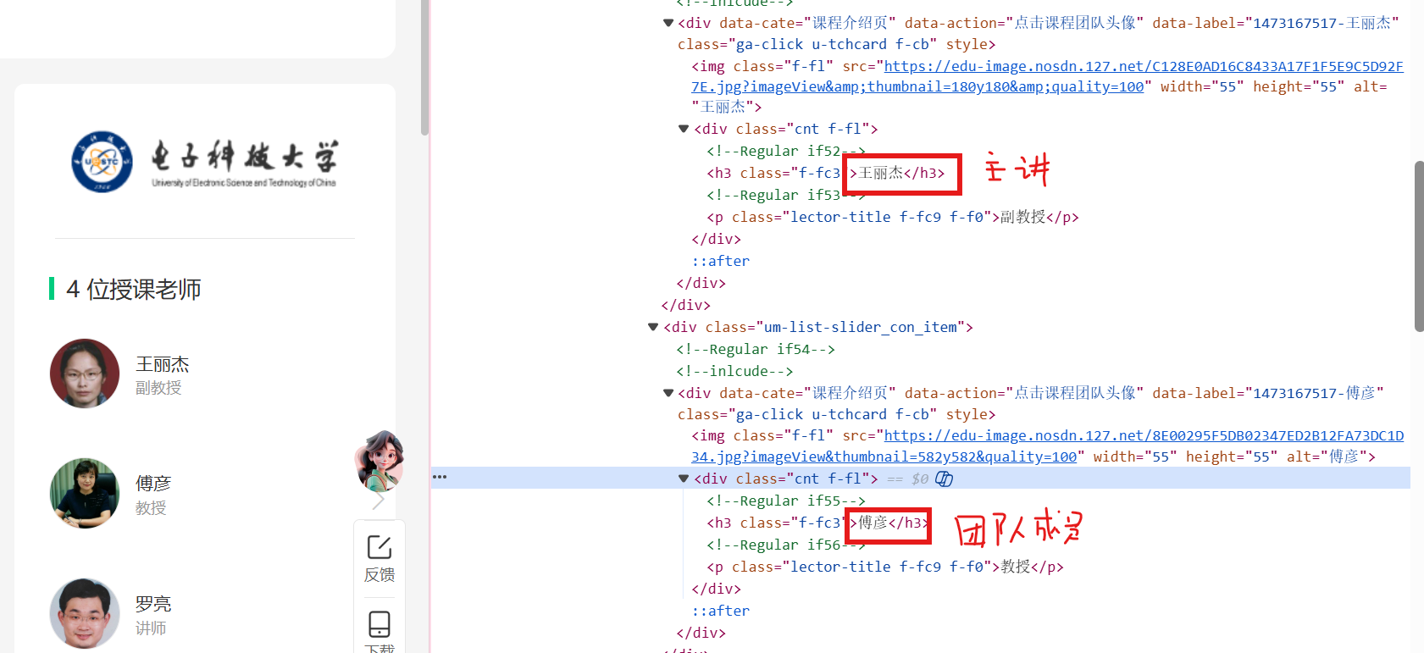
Task: Open the 8E00295F5DB02347 image src link
Action: click(1047, 446)
